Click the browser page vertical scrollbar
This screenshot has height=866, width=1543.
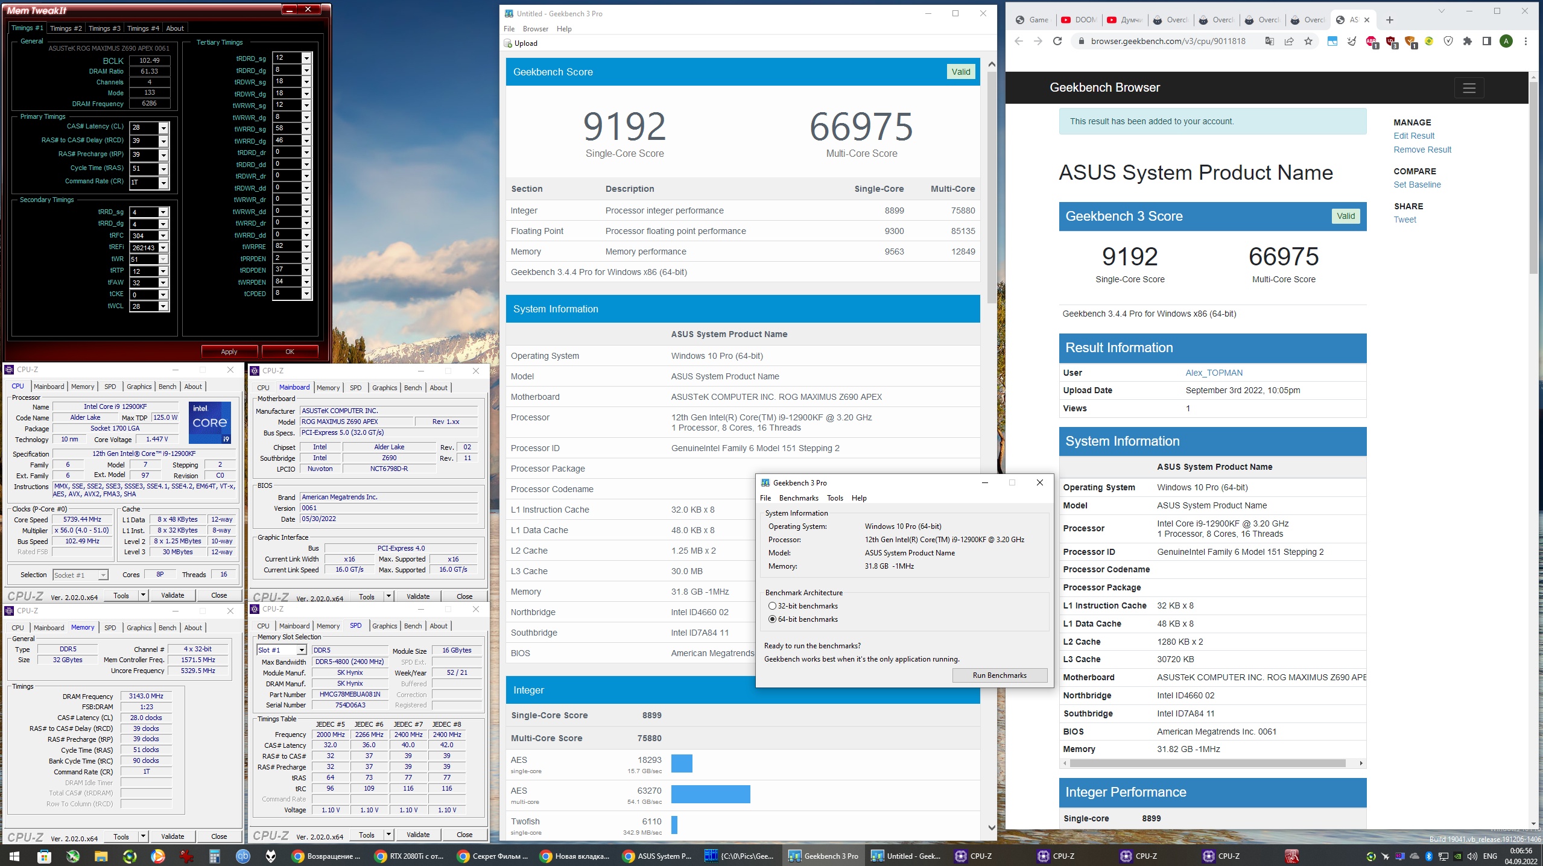point(1533,178)
